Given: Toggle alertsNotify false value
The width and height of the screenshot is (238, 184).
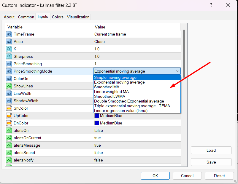Looking at the screenshot, I should [137, 160].
